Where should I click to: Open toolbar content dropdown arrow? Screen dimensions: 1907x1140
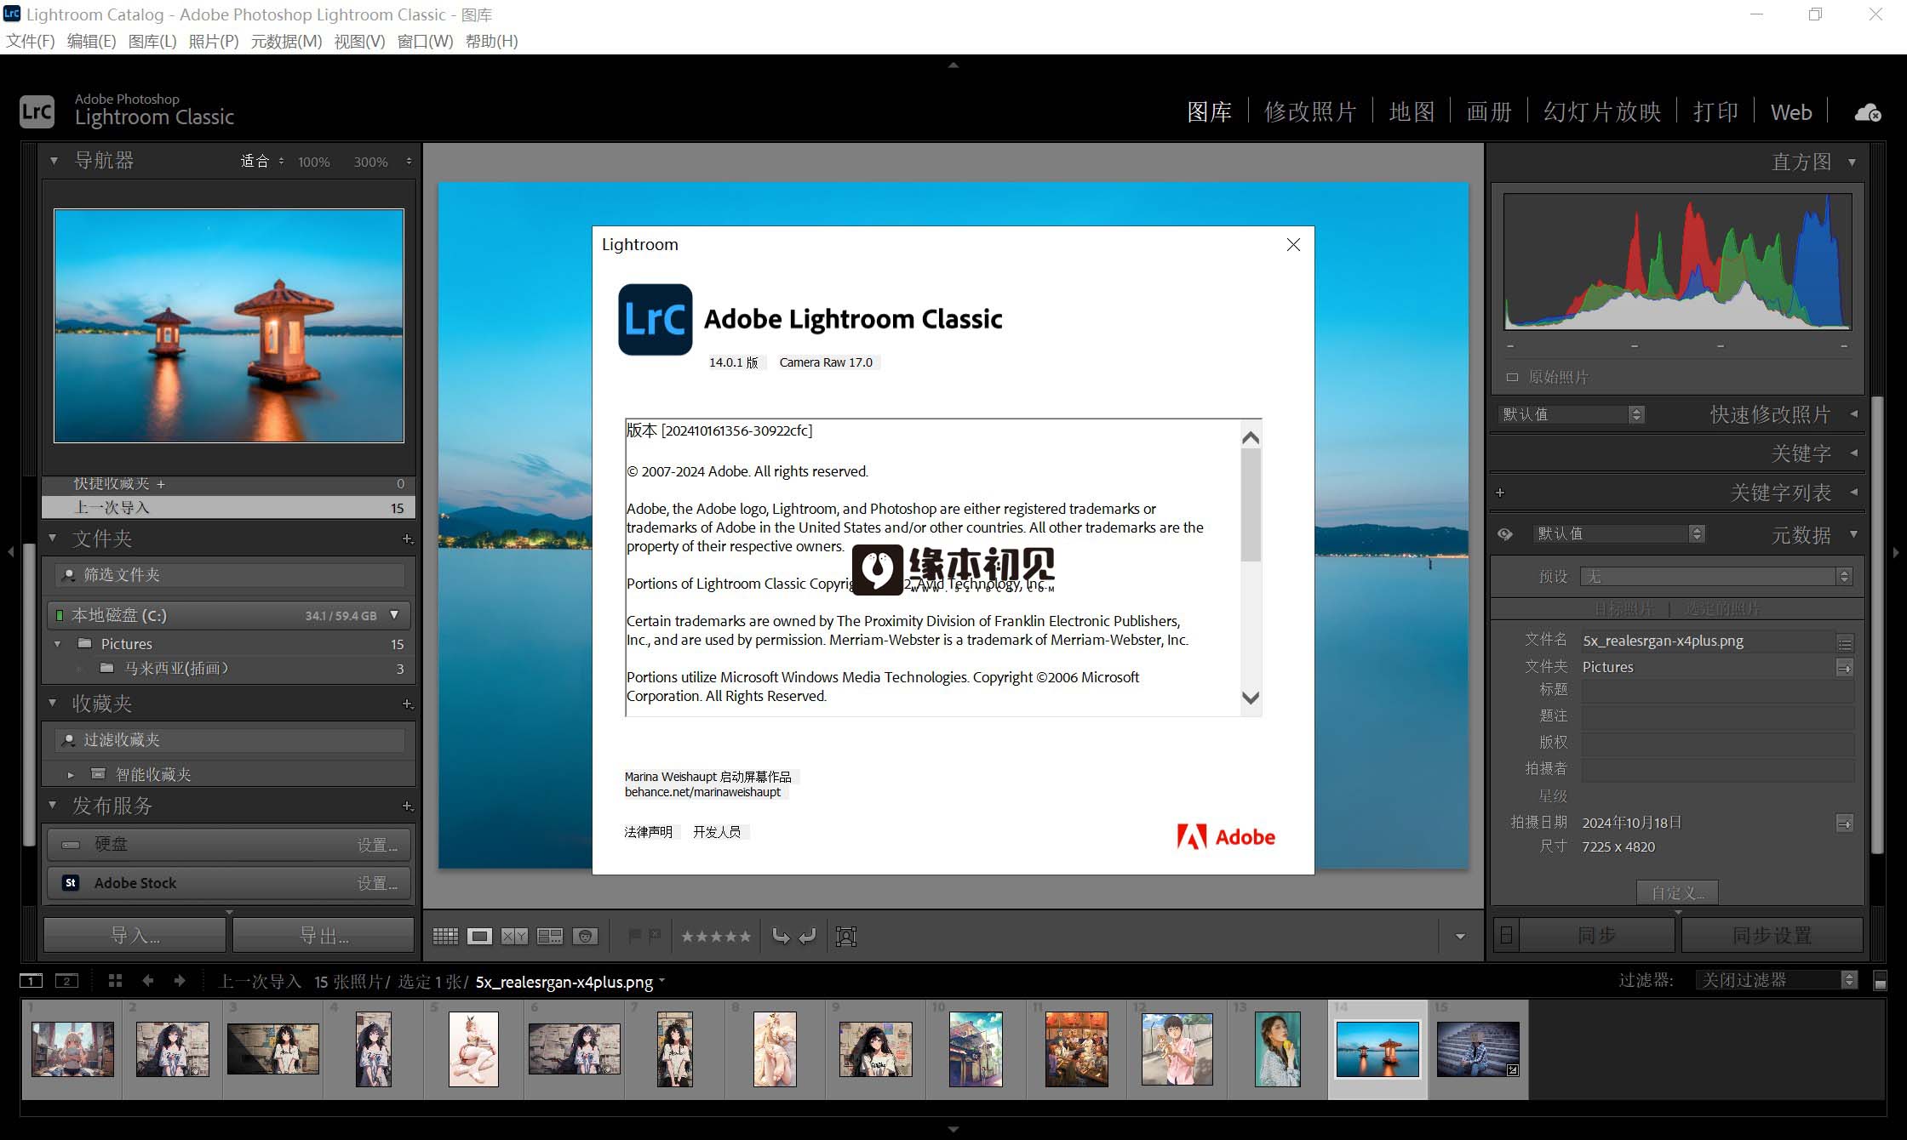(x=1460, y=937)
